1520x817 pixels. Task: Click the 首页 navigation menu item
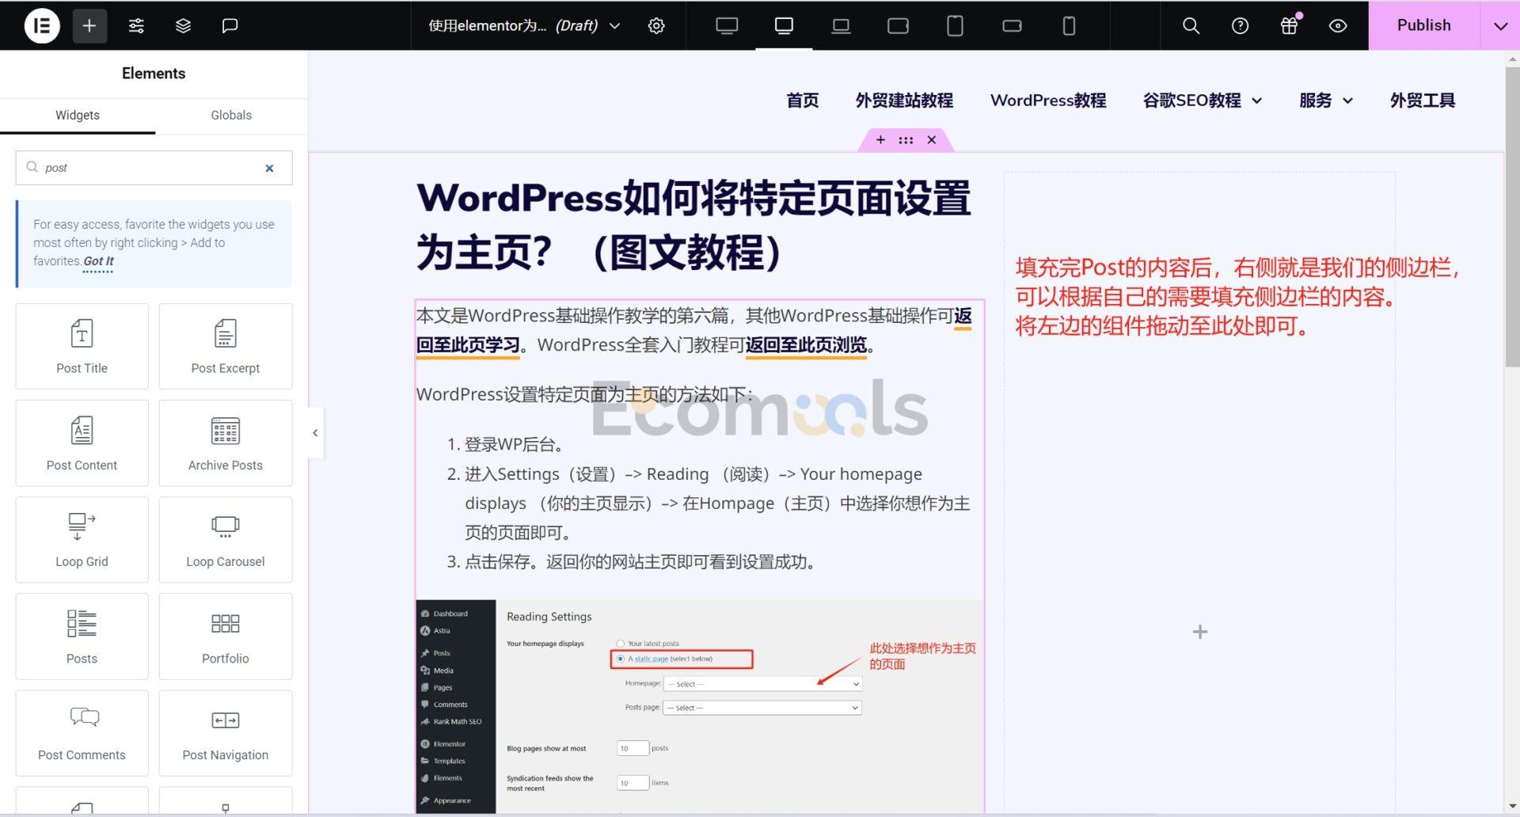pyautogui.click(x=802, y=101)
